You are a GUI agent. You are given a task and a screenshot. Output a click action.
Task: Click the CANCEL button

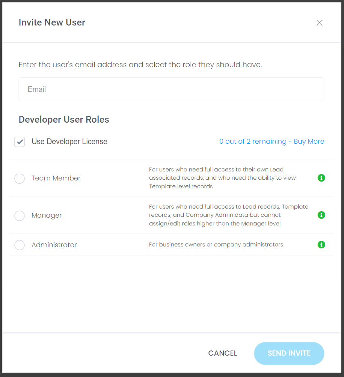(x=223, y=353)
